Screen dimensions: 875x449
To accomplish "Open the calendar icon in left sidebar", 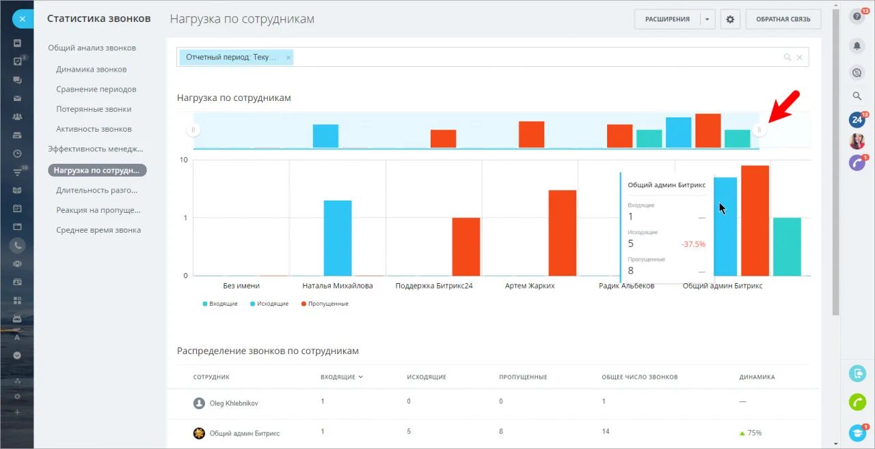I will [17, 208].
